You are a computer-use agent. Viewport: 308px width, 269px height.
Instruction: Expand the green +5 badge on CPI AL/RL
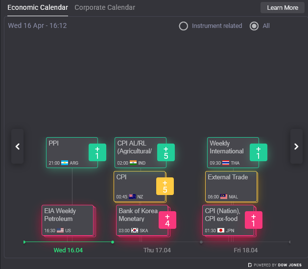(166, 152)
